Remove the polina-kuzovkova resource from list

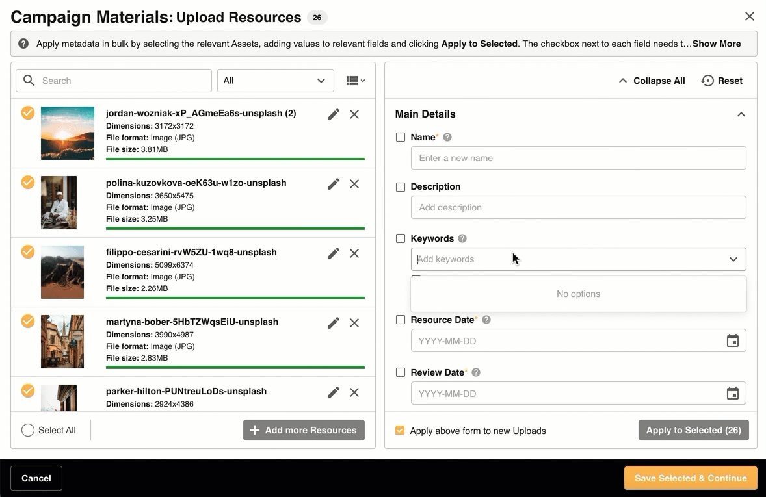point(354,184)
